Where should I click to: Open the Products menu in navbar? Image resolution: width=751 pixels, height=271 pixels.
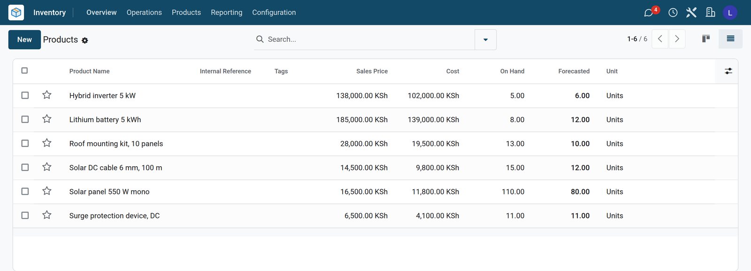click(186, 13)
